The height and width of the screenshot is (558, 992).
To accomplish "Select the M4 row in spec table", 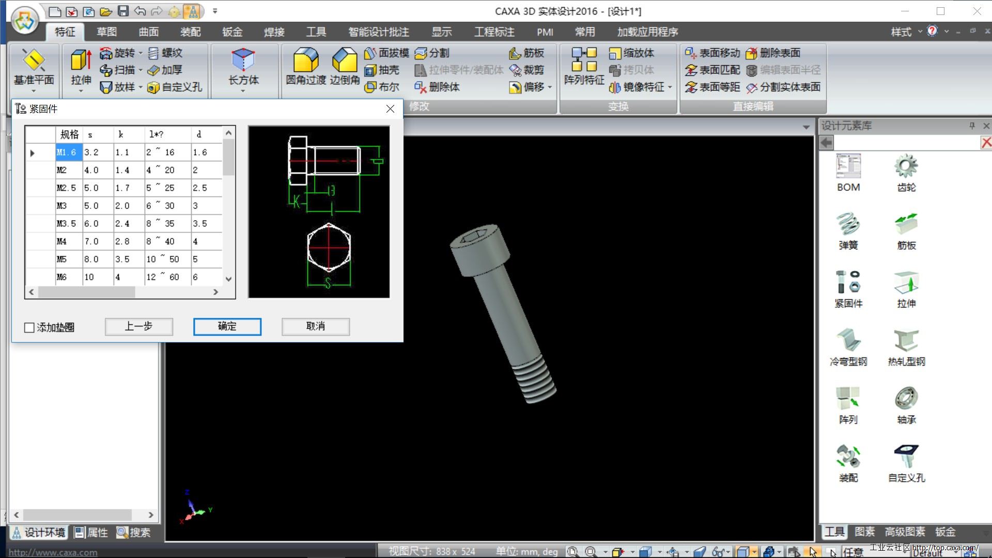I will pyautogui.click(x=124, y=241).
